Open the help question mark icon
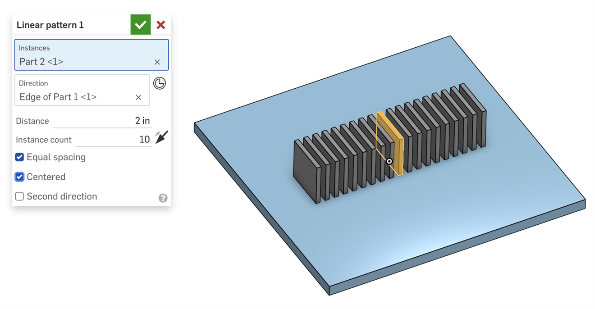Viewport: 595px width, 309px height. [163, 198]
